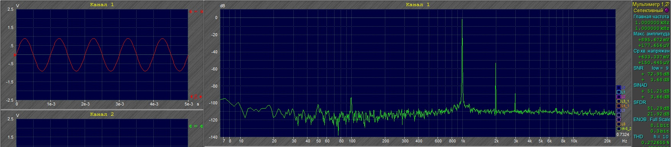The width and height of the screenshot is (671, 147).
Task: Toggle the L3_1 trace checkbox
Action: 619,101
